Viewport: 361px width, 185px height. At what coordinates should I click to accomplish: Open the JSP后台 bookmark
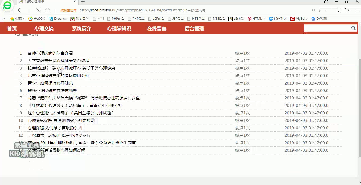(x=176, y=19)
